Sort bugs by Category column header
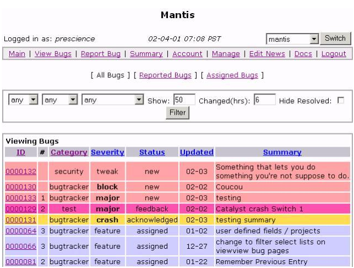This screenshot has width=354, height=268. [x=69, y=152]
